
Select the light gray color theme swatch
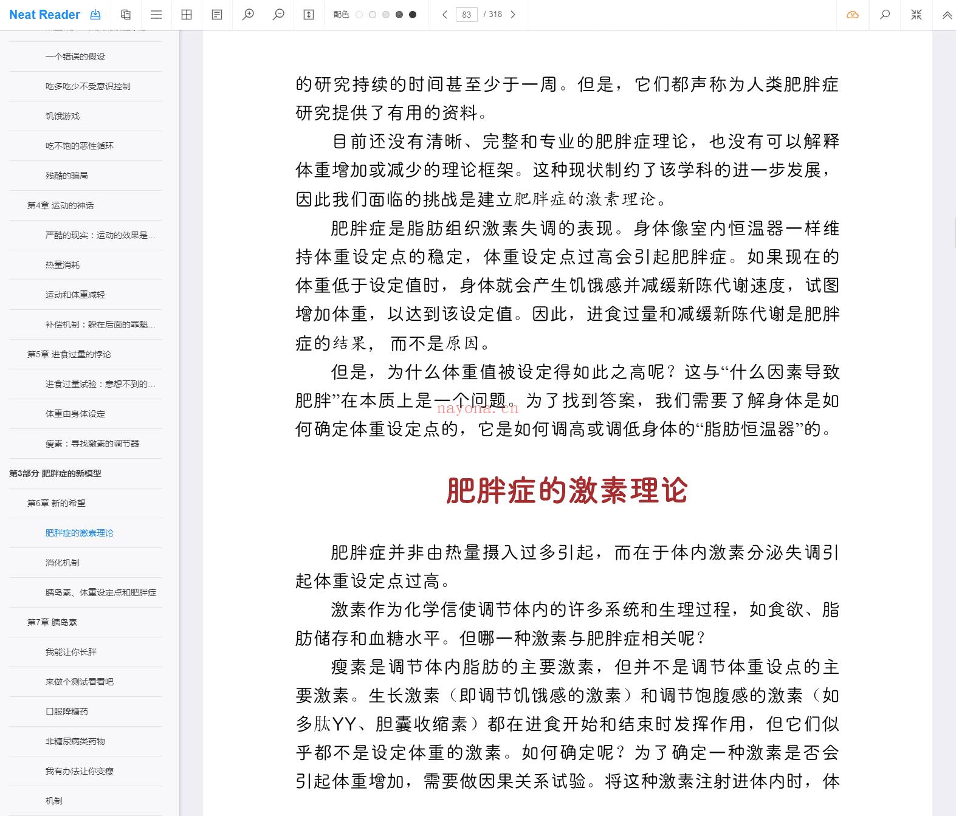tap(386, 15)
